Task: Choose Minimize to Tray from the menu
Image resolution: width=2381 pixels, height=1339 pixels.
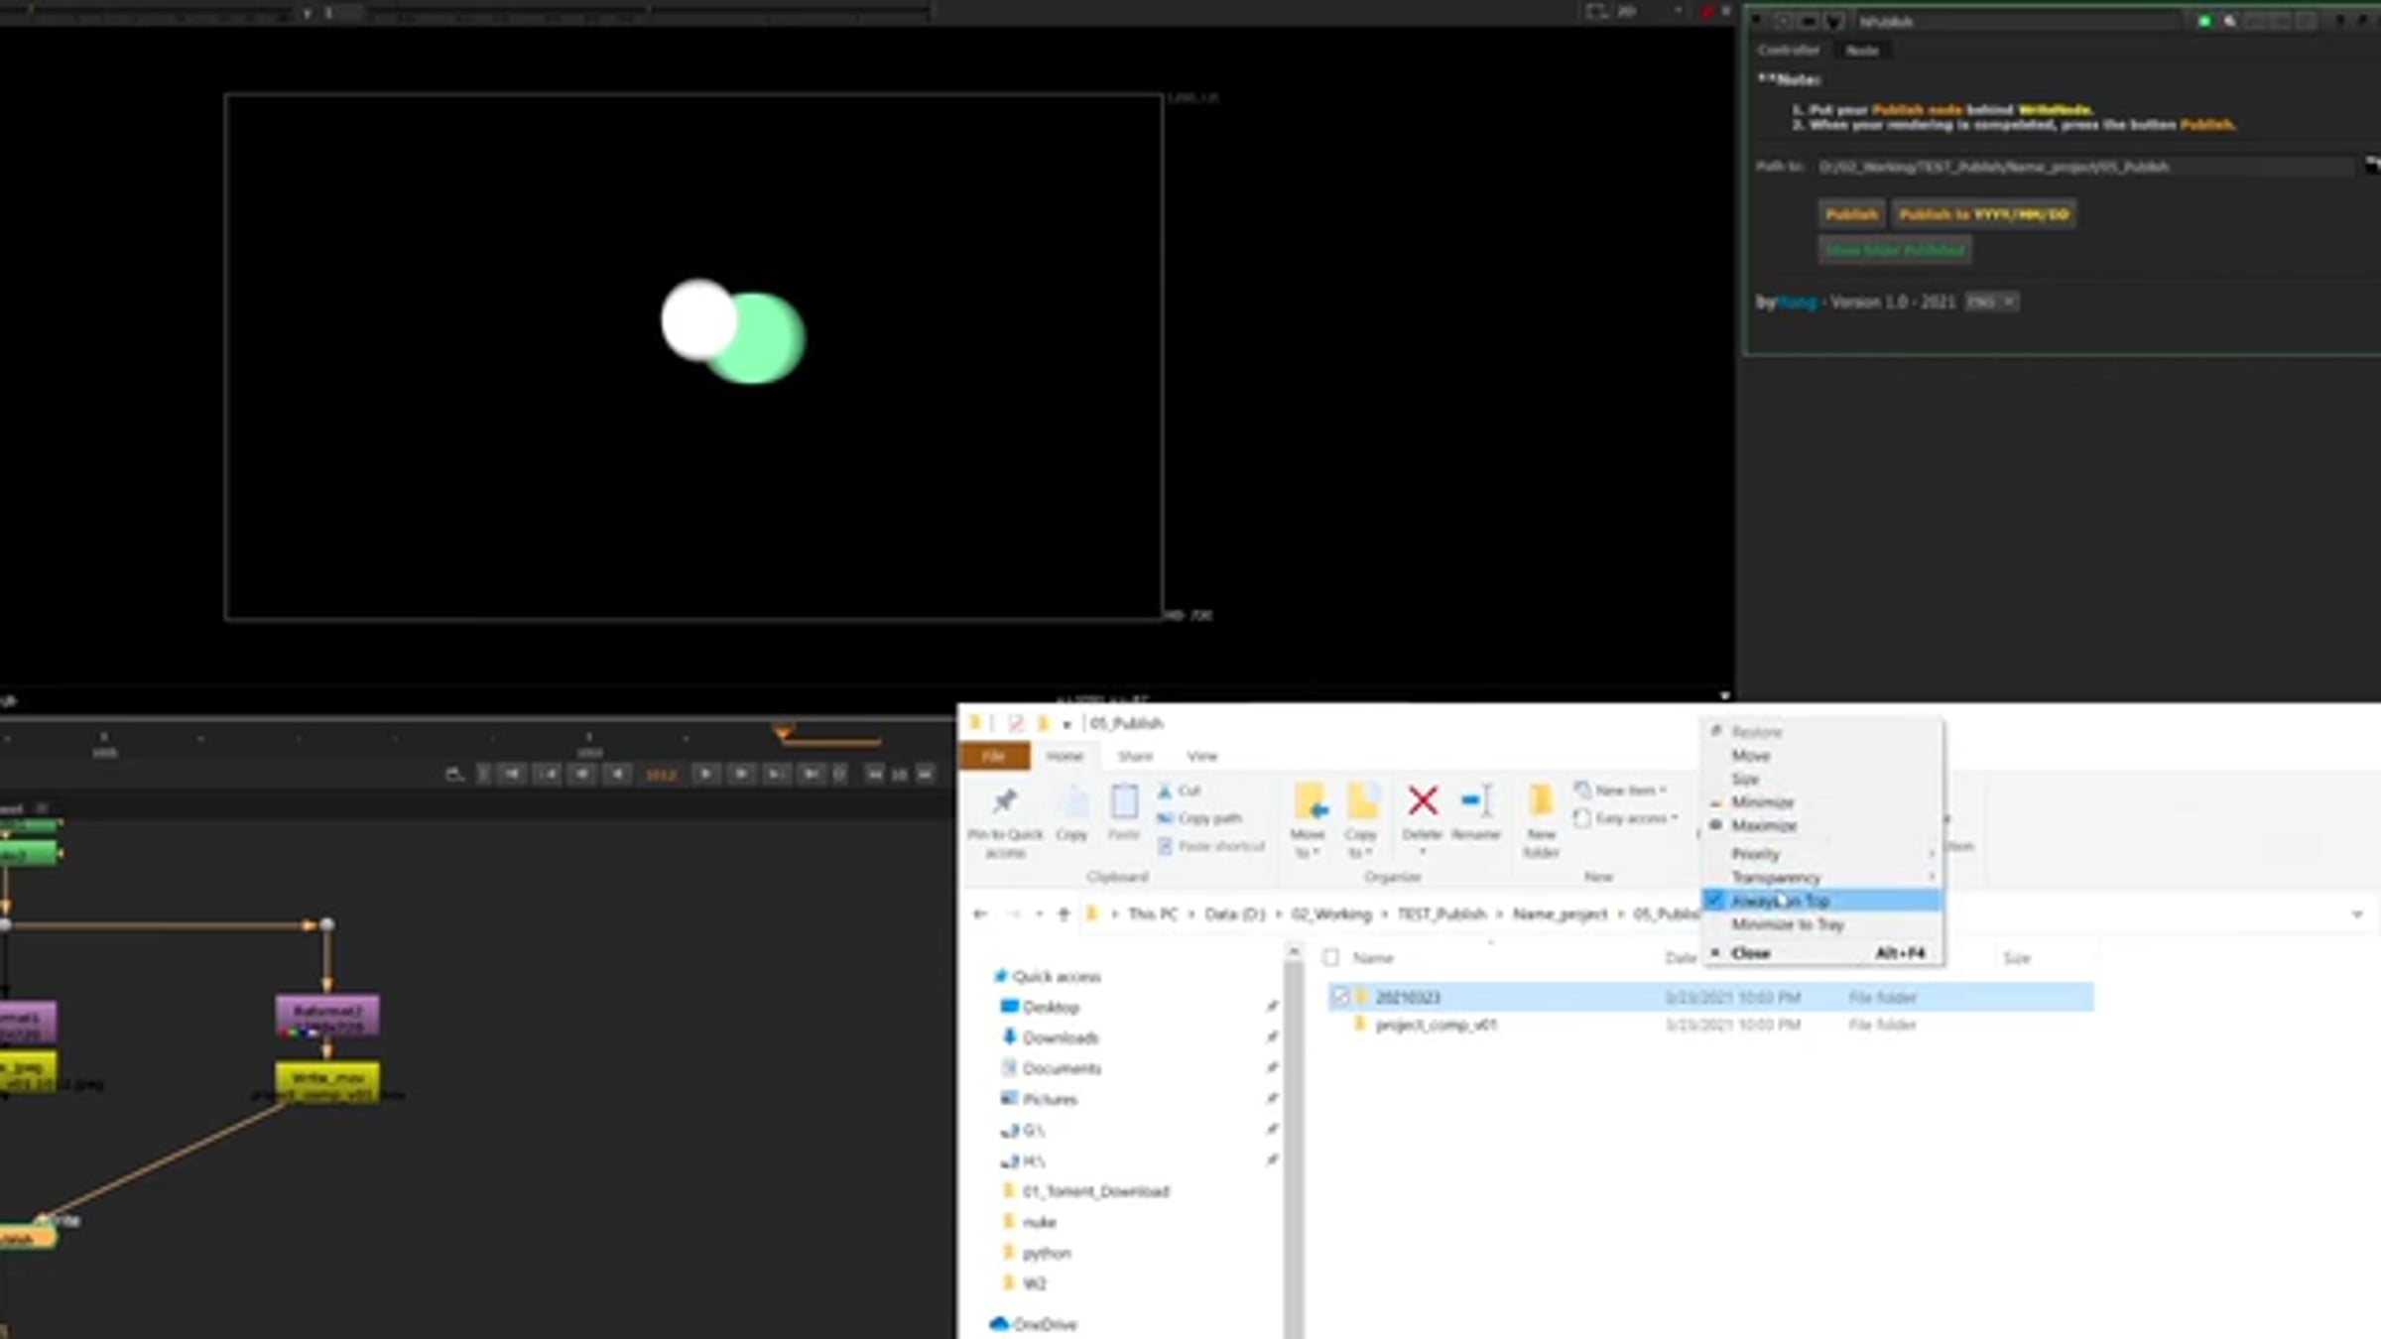Action: 1822,924
